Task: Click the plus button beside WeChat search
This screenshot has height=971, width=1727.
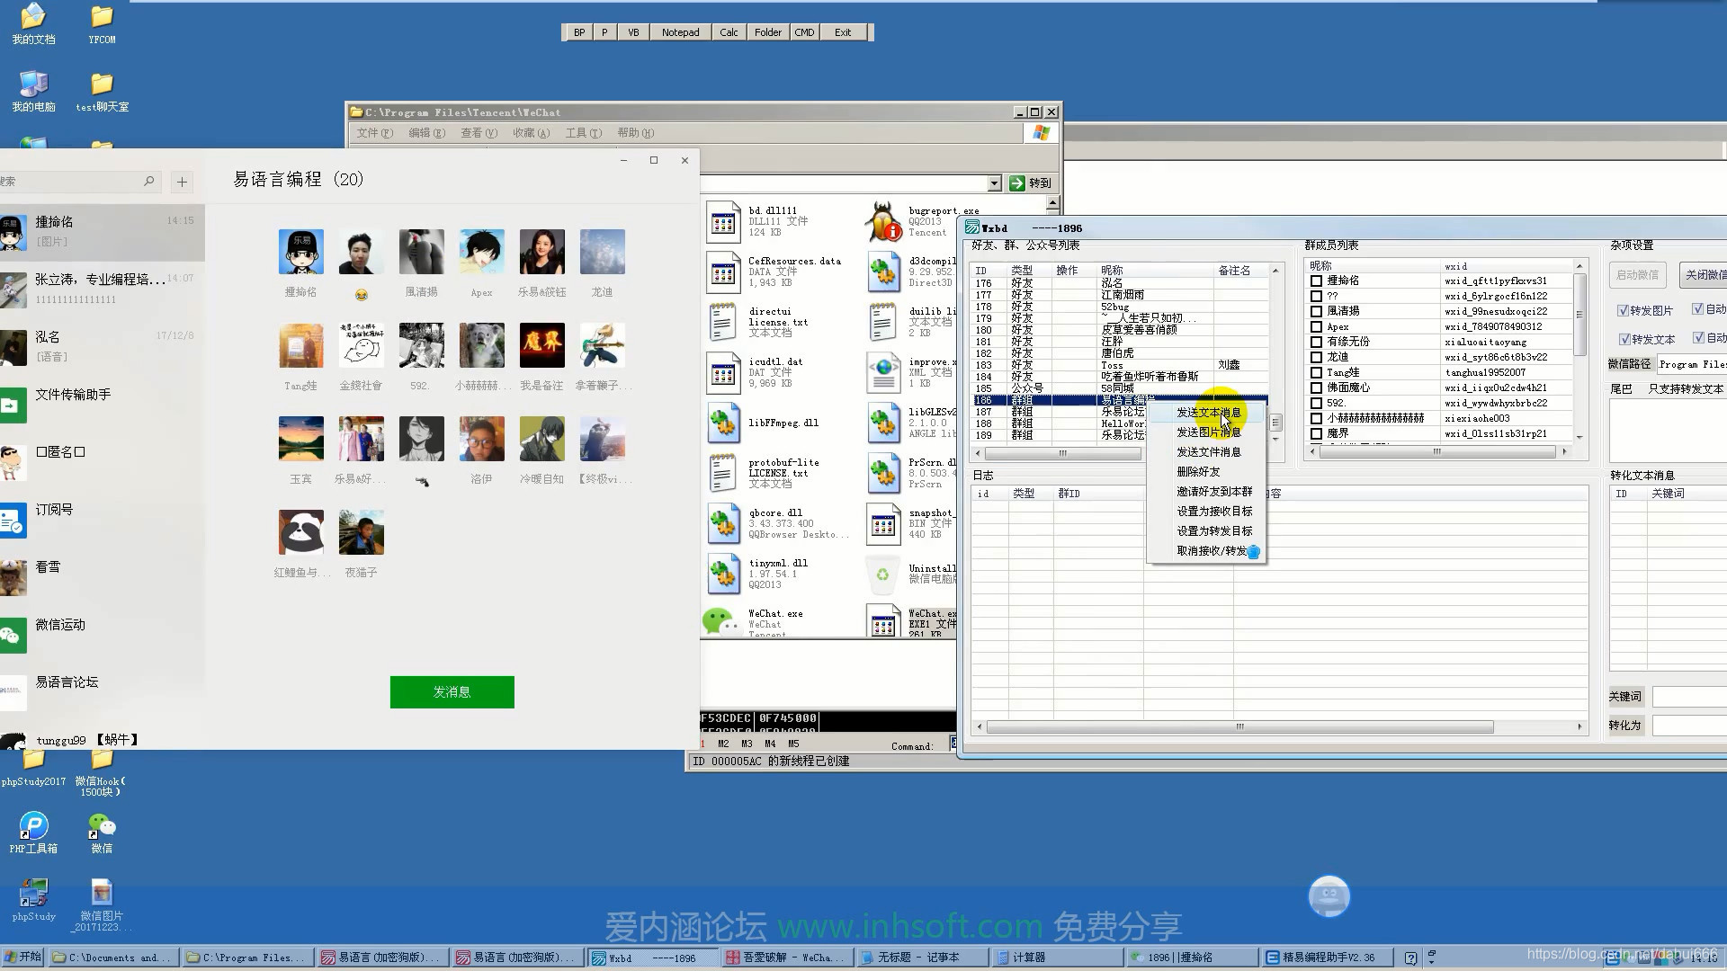Action: point(182,182)
